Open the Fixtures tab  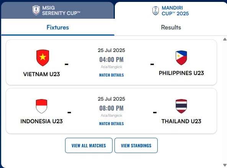tap(58, 27)
